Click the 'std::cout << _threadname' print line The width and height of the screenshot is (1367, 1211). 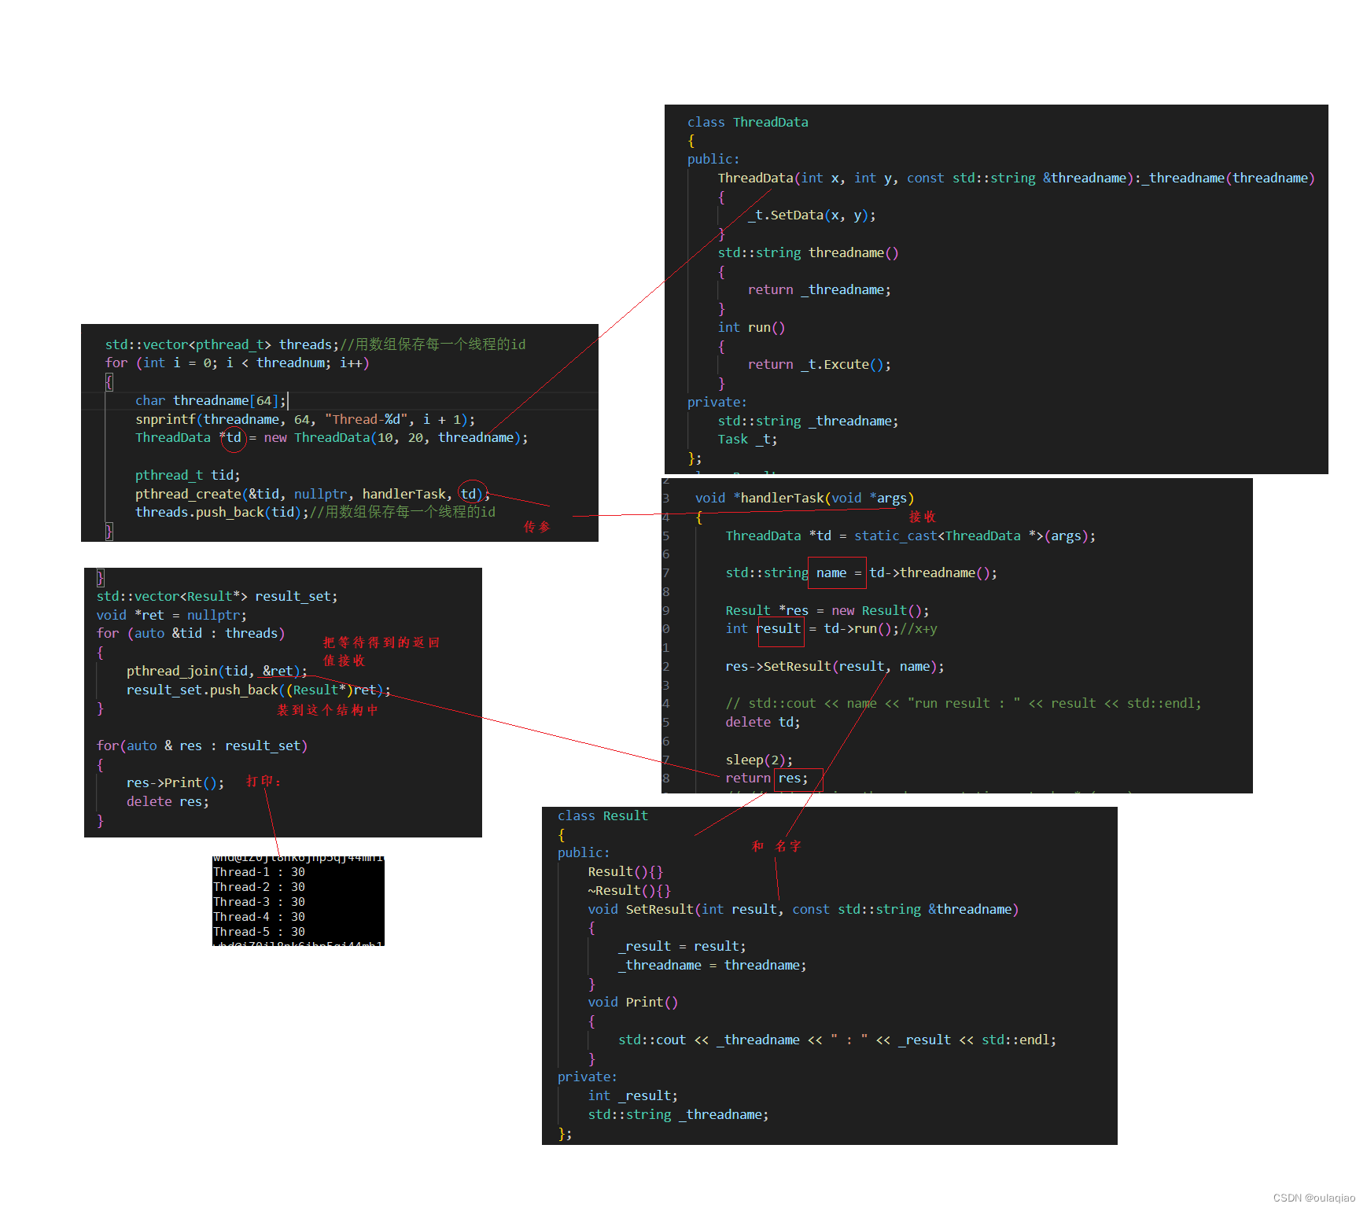pyautogui.click(x=838, y=1040)
